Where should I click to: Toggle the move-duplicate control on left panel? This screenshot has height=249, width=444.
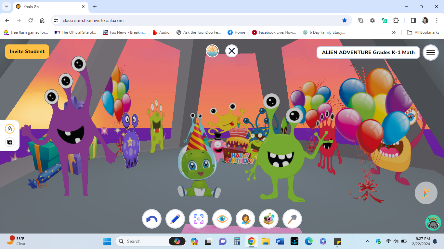10,142
